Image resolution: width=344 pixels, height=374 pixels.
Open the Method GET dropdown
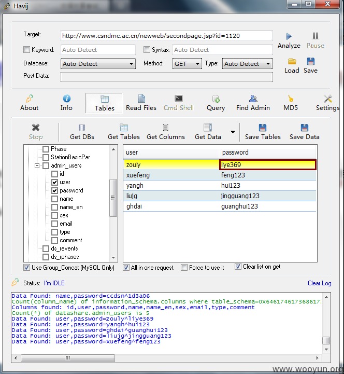(187, 64)
